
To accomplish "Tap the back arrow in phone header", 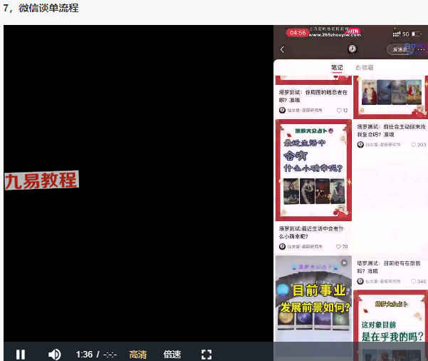I will (x=282, y=49).
